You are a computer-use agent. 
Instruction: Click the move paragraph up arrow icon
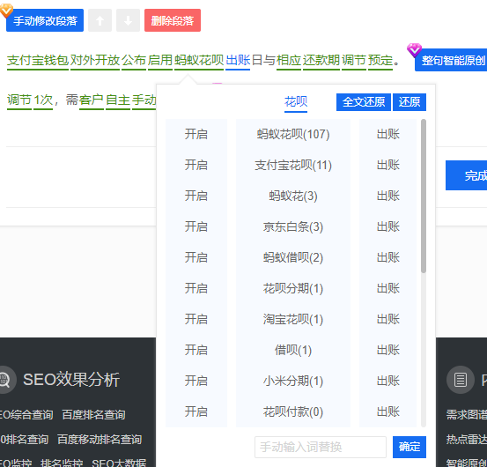tap(100, 20)
